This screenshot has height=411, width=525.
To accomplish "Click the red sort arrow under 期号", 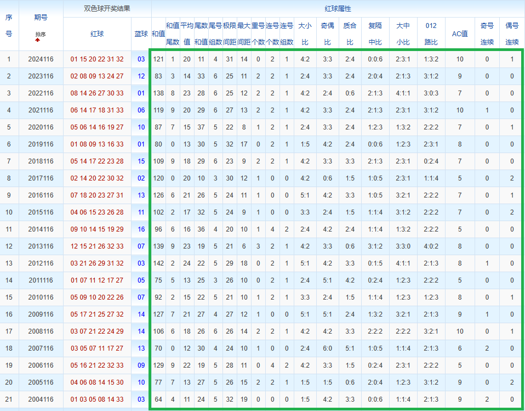I will 37,40.
